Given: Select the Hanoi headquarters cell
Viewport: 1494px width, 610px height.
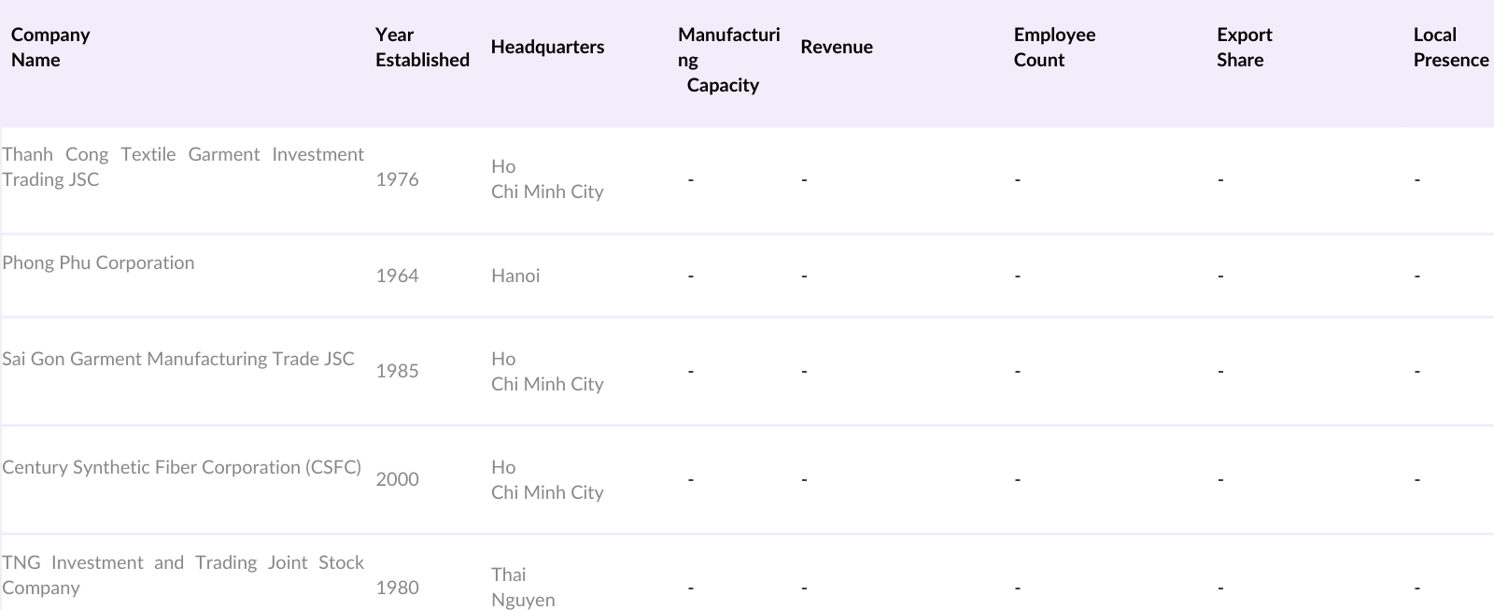Looking at the screenshot, I should click(x=515, y=276).
